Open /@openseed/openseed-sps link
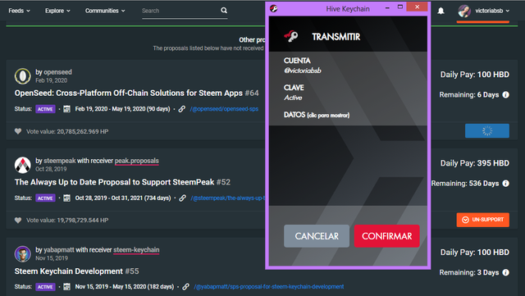The image size is (525, 296). click(x=224, y=109)
